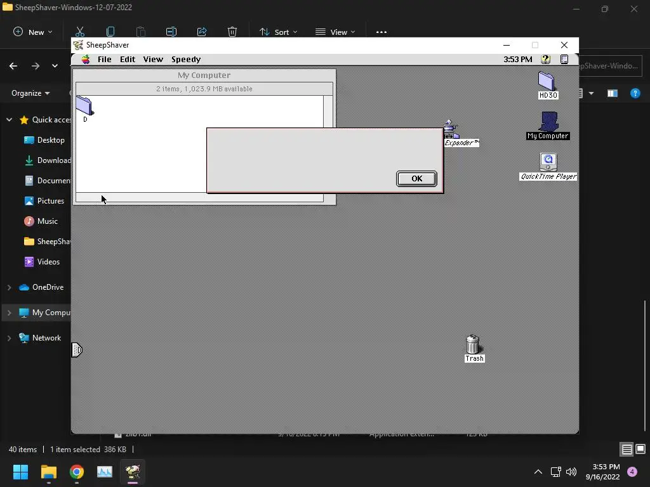Switch to details view in status bar
The image size is (650, 487).
627,450
